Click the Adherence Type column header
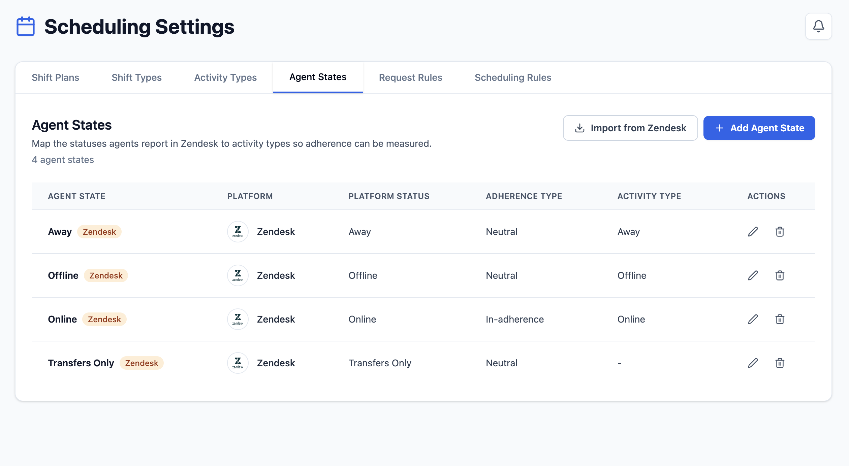Viewport: 849px width, 466px height. 524,196
